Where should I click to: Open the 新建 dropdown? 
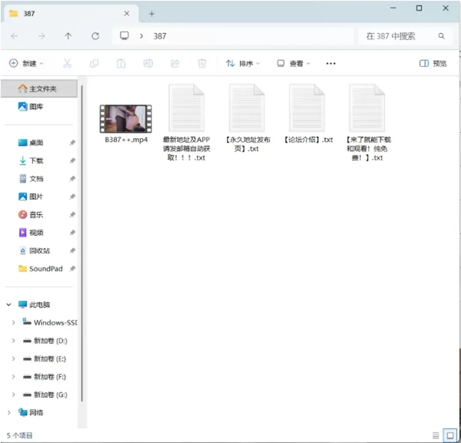pos(26,63)
